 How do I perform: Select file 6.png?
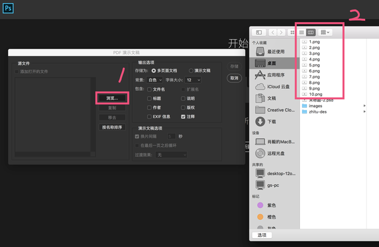pyautogui.click(x=314, y=71)
